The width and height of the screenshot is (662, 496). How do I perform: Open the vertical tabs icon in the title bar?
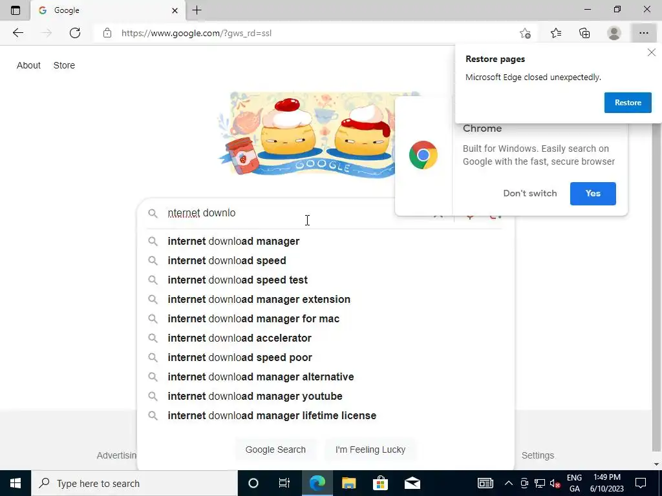[16, 10]
